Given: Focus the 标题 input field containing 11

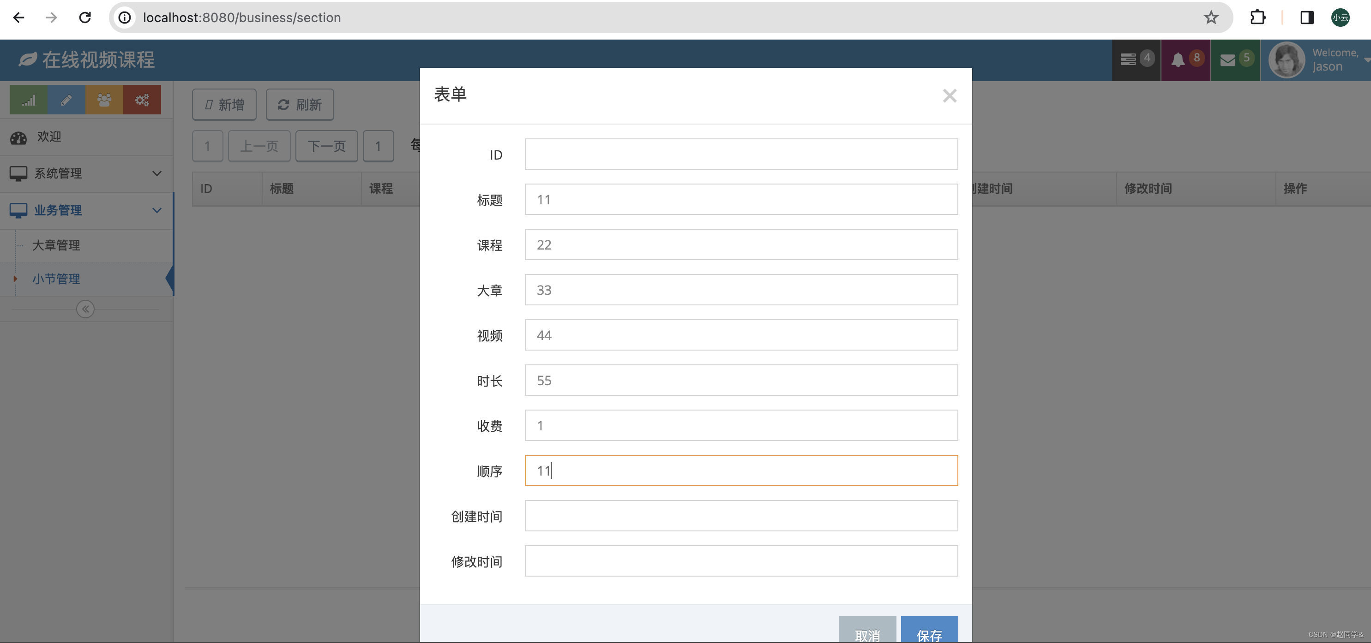Looking at the screenshot, I should (x=741, y=199).
